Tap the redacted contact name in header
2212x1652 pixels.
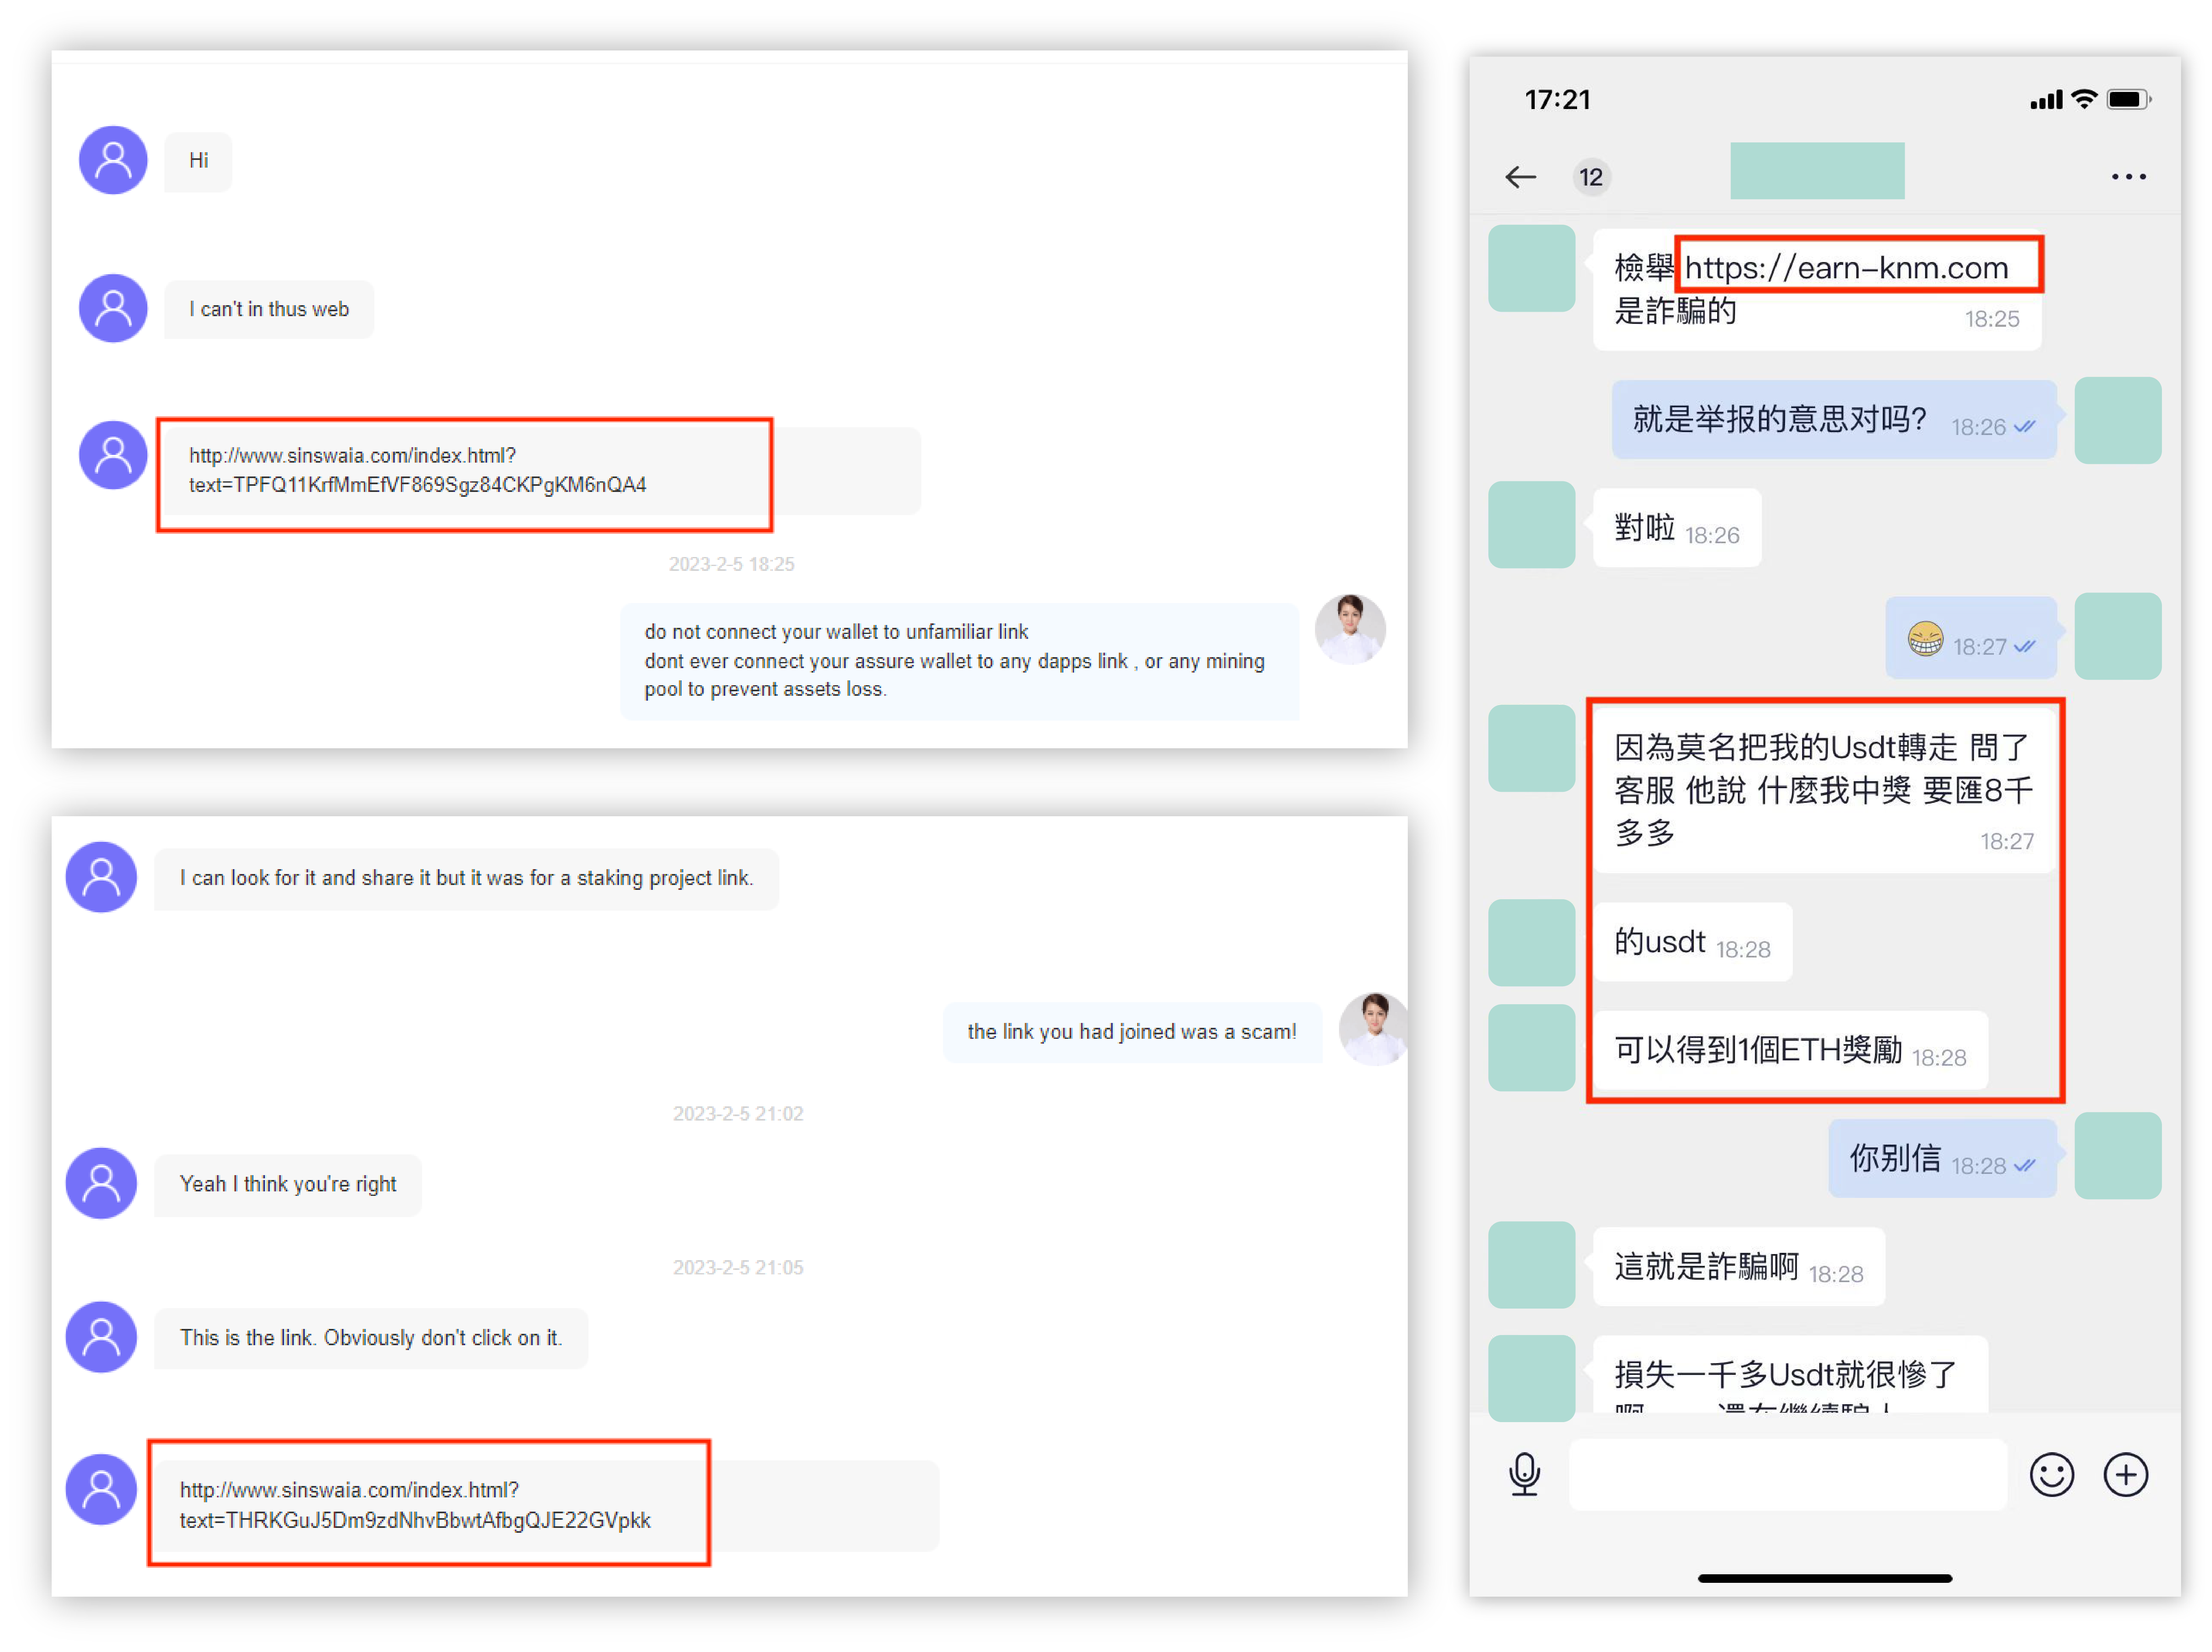(1817, 171)
